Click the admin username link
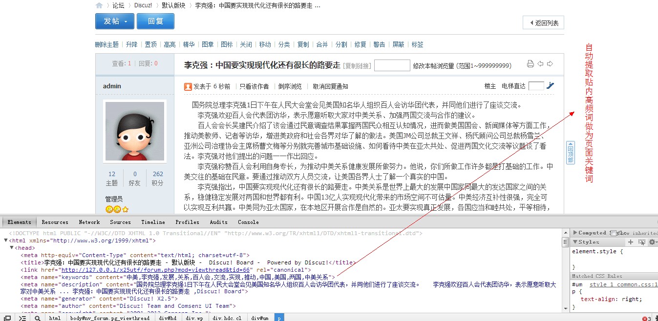The image size is (658, 321). 112,86
